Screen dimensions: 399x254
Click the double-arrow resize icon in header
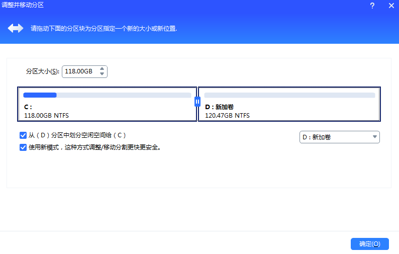16,28
